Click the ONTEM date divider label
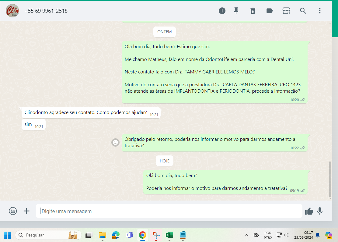The width and height of the screenshot is (338, 242). tap(165, 32)
